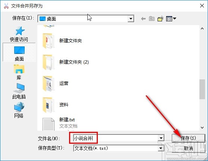
Task: Click the up one level folder icon
Action: (x=152, y=19)
